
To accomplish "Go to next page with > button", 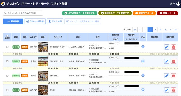I will 170,30.
